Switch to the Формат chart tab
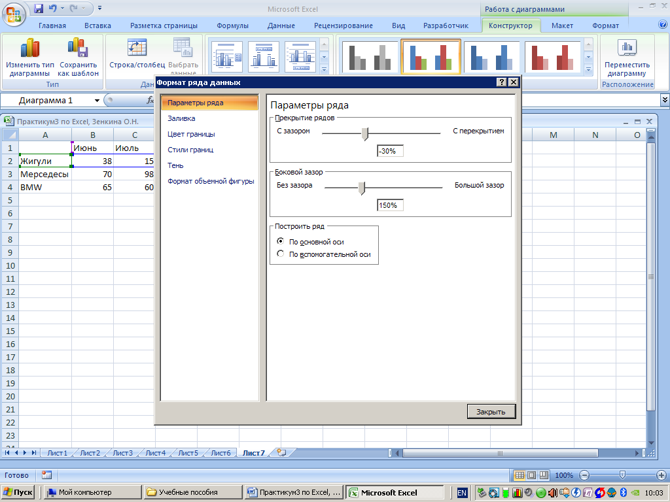The width and height of the screenshot is (670, 502). 605,25
